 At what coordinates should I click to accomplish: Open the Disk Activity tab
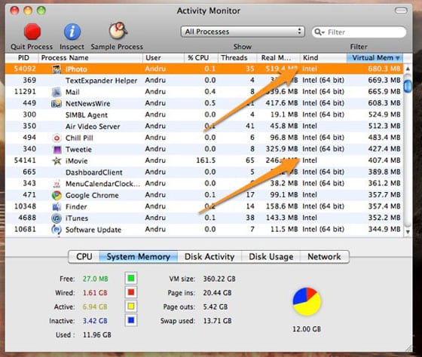pyautogui.click(x=209, y=257)
